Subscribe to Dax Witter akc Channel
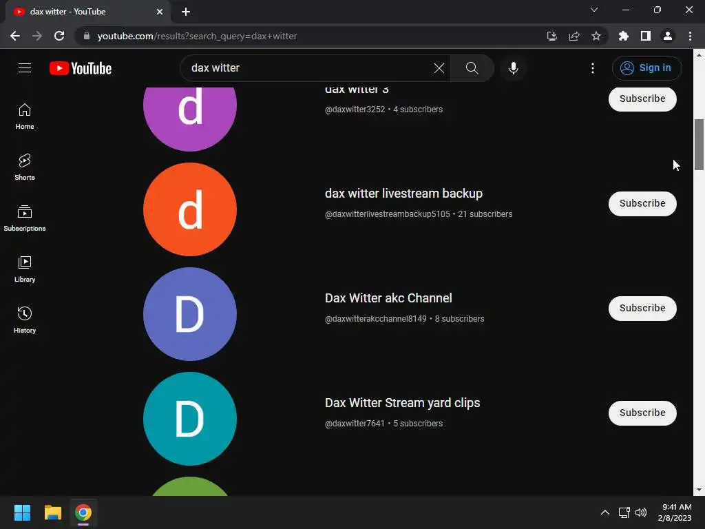 coord(642,308)
